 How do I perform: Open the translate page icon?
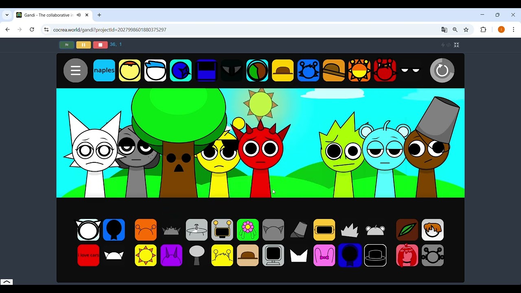[x=444, y=30]
